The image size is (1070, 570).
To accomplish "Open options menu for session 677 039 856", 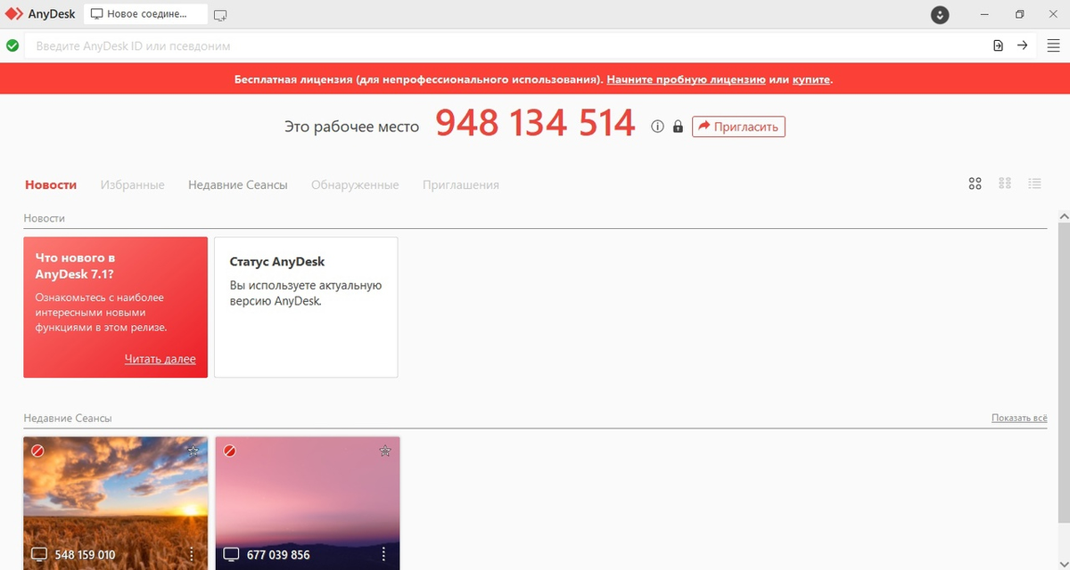I will [384, 554].
